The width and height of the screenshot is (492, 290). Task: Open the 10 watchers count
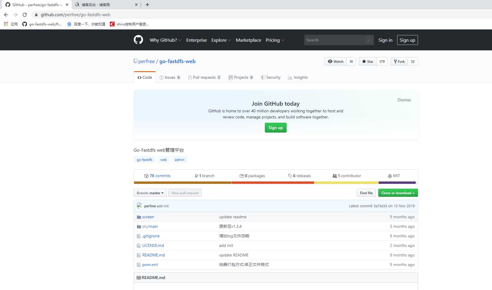click(351, 61)
